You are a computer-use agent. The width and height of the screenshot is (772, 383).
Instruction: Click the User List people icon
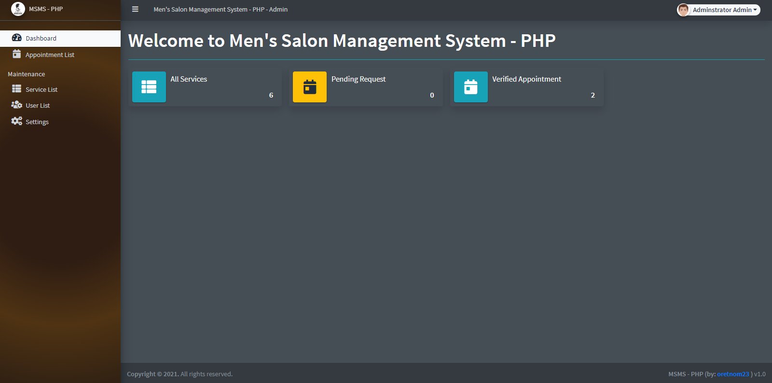tap(17, 105)
